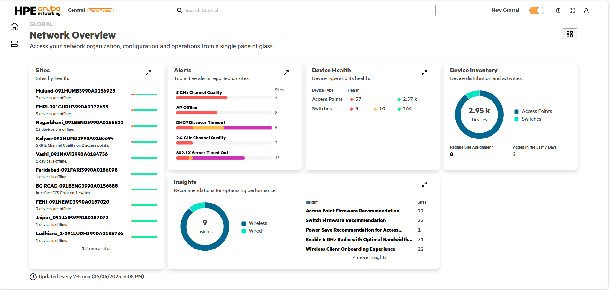Show 12 more sites
The width and height of the screenshot is (610, 290).
tap(96, 249)
